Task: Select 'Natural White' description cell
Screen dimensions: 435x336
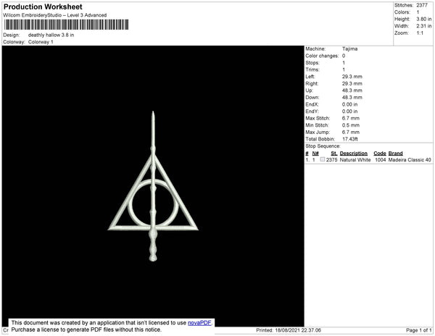Action: (x=355, y=160)
